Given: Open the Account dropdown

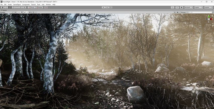Looking at the screenshot, I should (x=189, y=7).
